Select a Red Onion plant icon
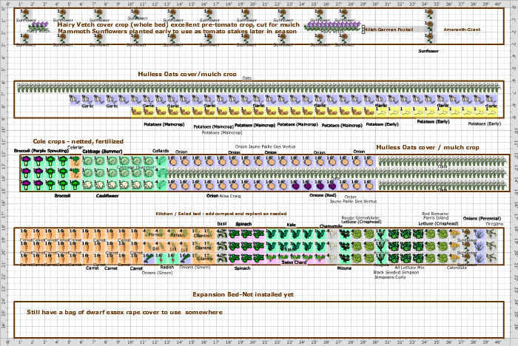Viewport: 518px width, 346px height. 306,186
